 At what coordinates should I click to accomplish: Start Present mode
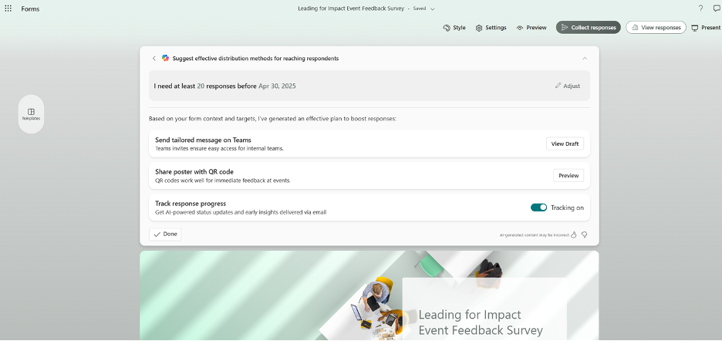click(706, 28)
